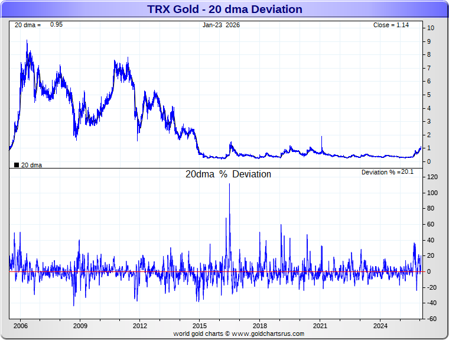This screenshot has width=449, height=340.
Task: Click the '20 dma =' label
Action: point(28,25)
